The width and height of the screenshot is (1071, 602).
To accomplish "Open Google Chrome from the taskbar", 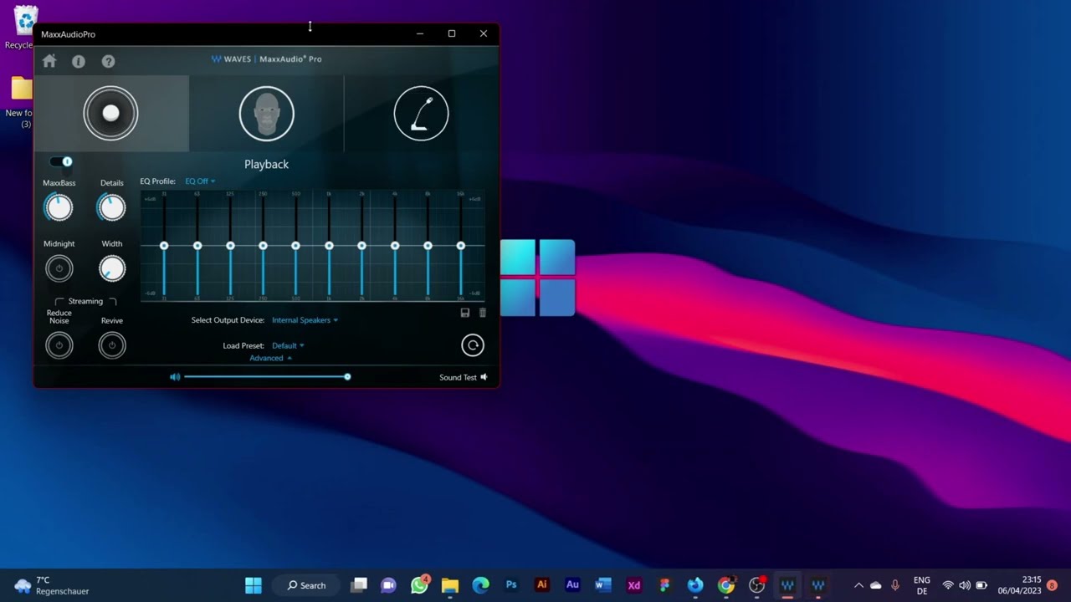I will (x=726, y=585).
